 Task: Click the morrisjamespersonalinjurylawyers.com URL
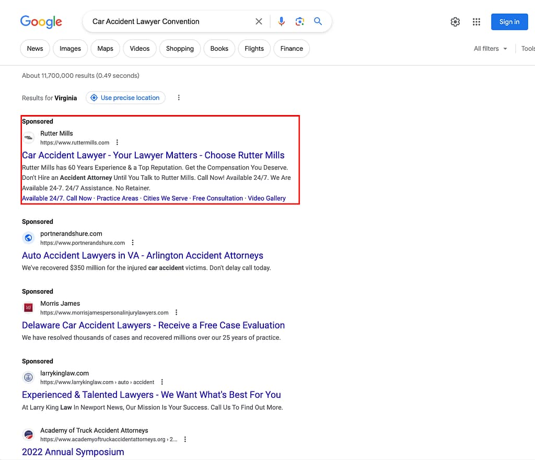(104, 313)
